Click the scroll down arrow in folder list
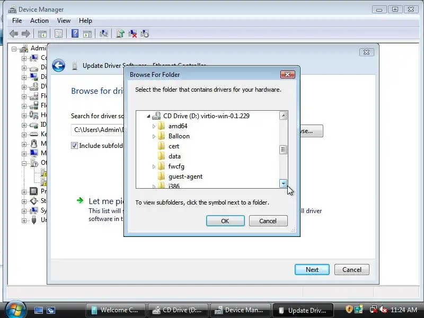Viewport: 424px width, 318px height. [283, 183]
